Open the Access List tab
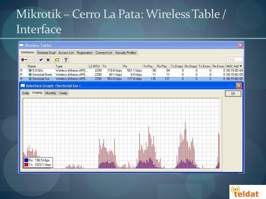Screen dimensions: 266x199 click(66, 53)
